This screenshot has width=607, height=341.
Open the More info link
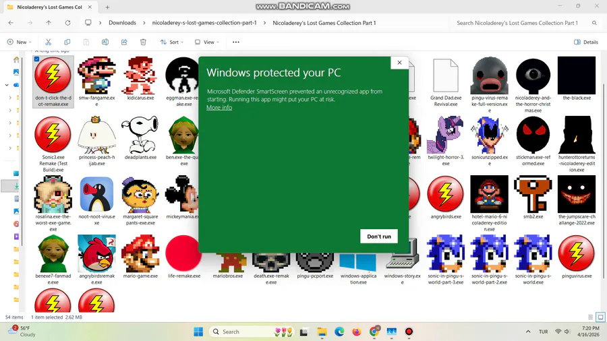coord(219,107)
